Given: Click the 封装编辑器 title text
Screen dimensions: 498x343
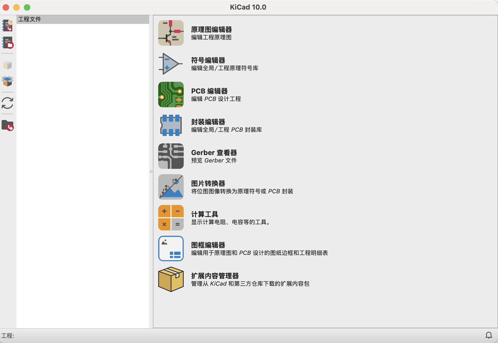Looking at the screenshot, I should (x=208, y=122).
